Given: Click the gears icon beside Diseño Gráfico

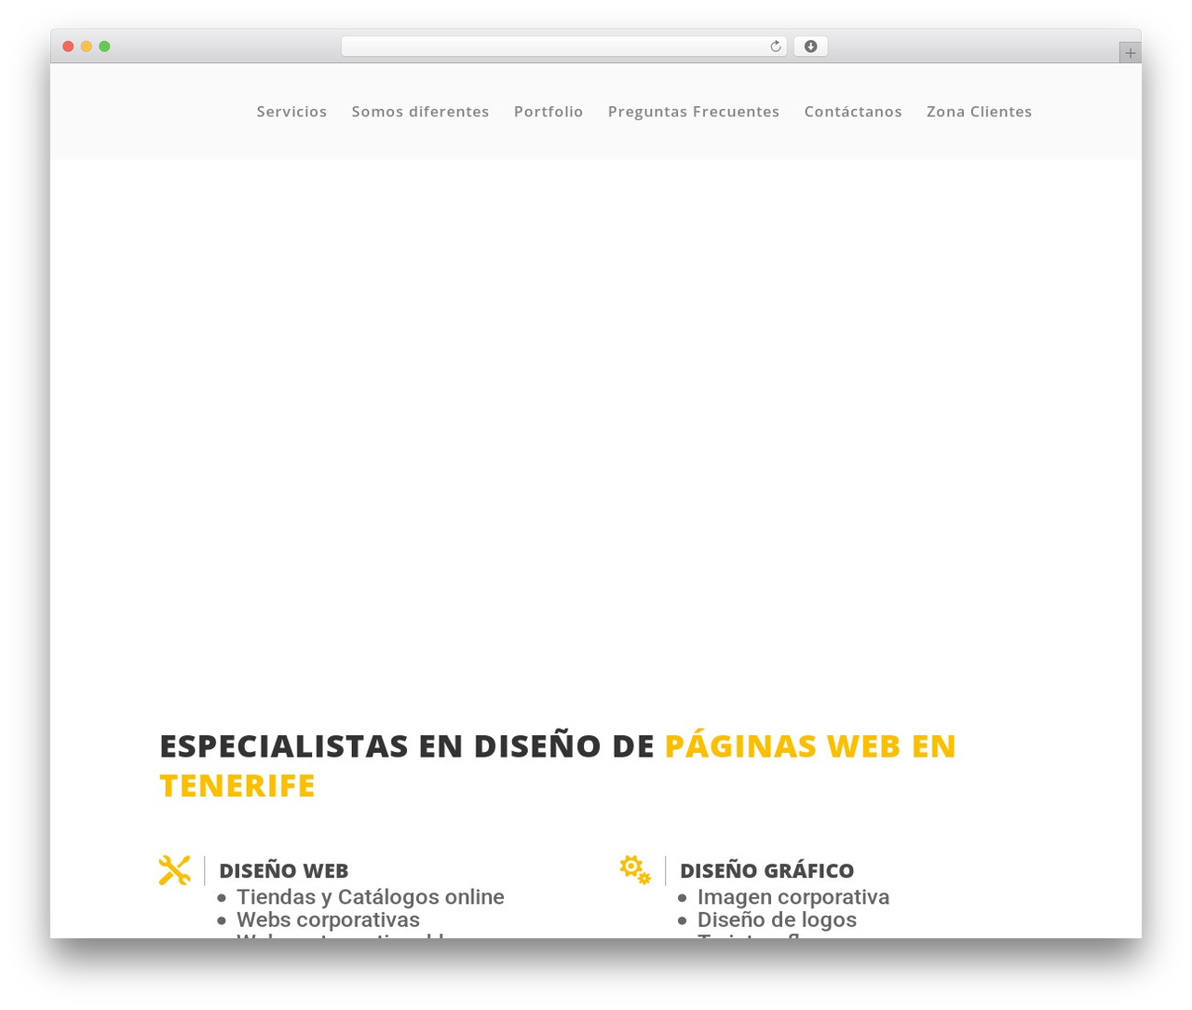Looking at the screenshot, I should point(635,869).
